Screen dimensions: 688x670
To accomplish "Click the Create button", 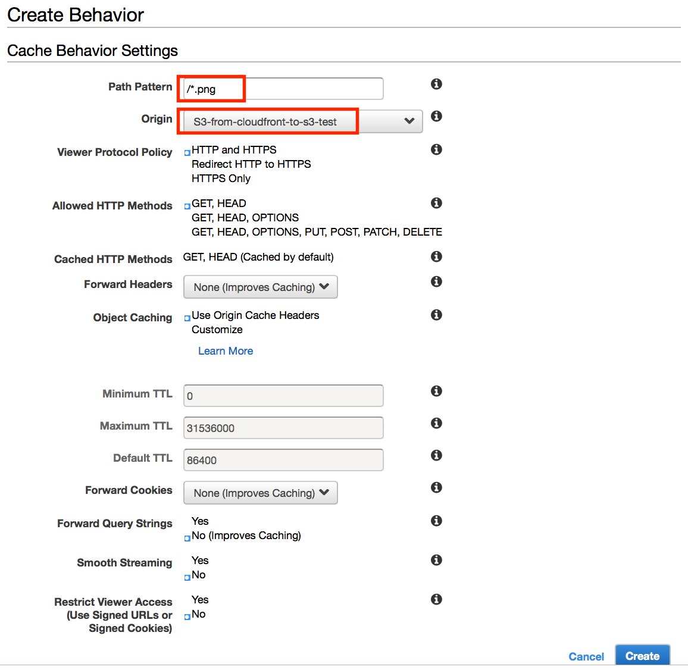I will pos(642,656).
